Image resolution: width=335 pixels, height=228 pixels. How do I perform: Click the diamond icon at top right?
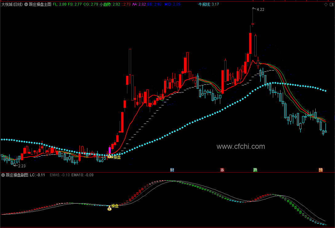pyautogui.click(x=326, y=4)
